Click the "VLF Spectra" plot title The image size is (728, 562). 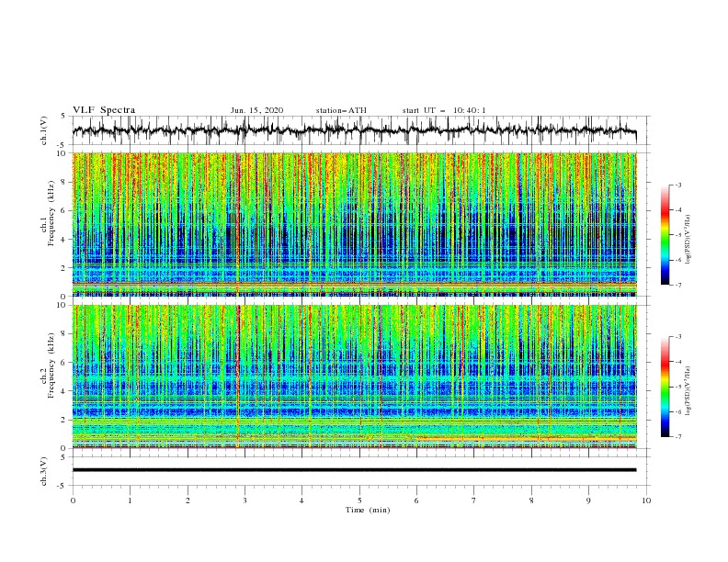coord(104,110)
